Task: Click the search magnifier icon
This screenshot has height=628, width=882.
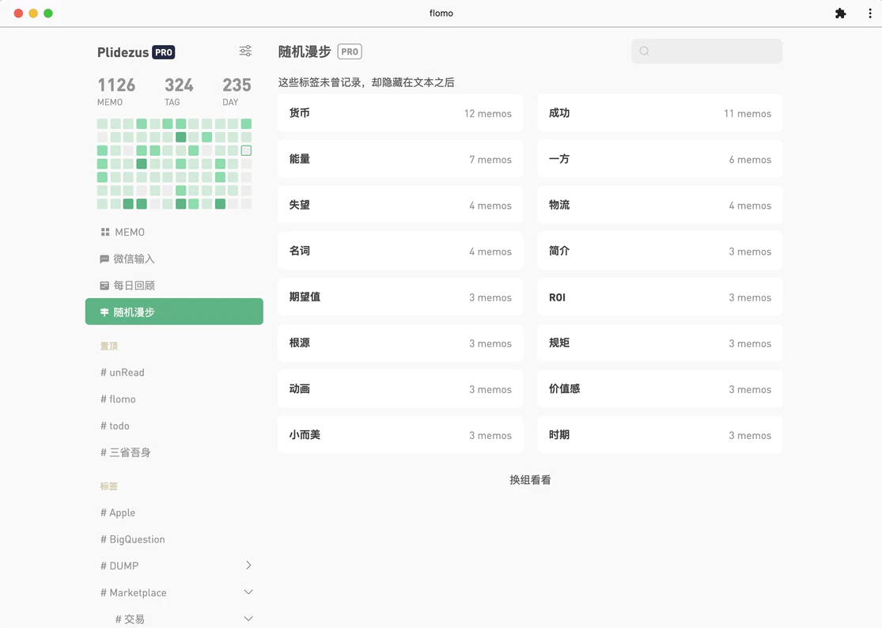Action: tap(645, 51)
